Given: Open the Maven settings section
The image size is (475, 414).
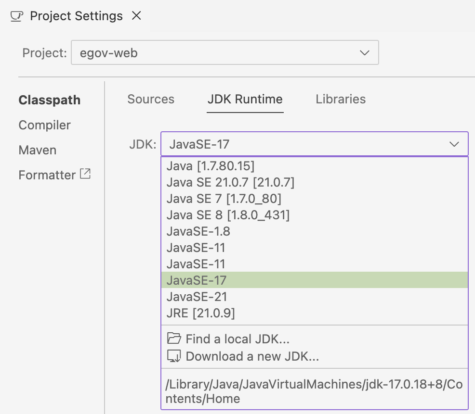Looking at the screenshot, I should pos(37,150).
